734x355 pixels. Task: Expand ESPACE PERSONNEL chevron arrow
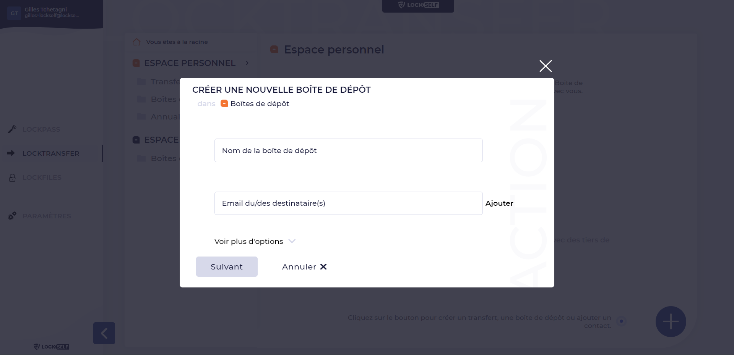tap(247, 63)
